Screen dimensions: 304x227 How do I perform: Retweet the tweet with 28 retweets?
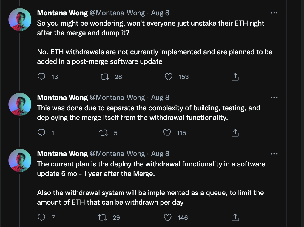tap(105, 77)
